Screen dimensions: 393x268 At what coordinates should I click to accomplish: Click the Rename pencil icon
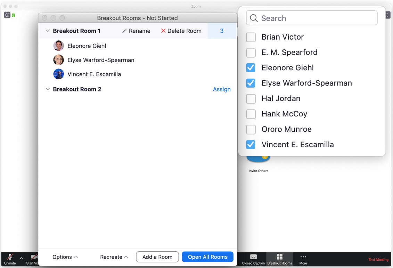(x=124, y=31)
